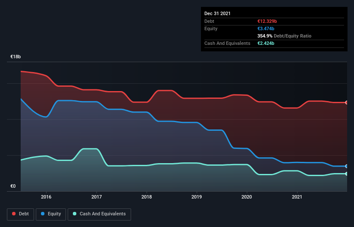Click the 2021 x-axis label
354x227 pixels.
point(297,197)
